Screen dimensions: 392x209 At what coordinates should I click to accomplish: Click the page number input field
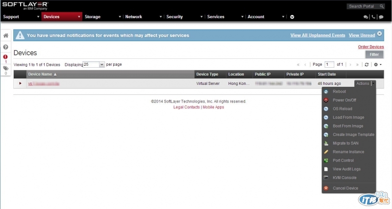click(x=329, y=65)
